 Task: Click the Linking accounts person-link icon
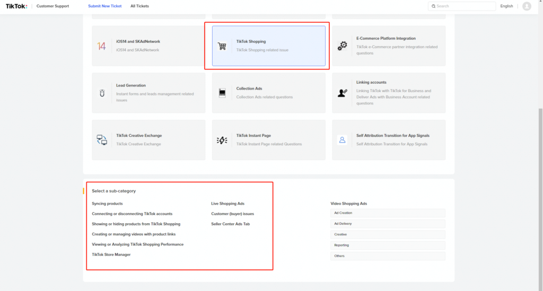(342, 93)
